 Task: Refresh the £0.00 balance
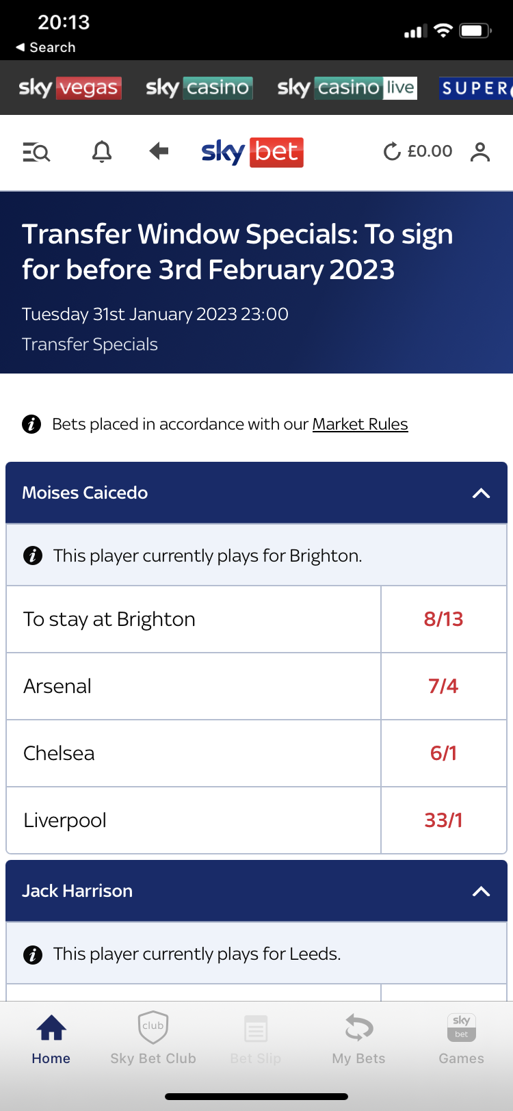pos(392,151)
